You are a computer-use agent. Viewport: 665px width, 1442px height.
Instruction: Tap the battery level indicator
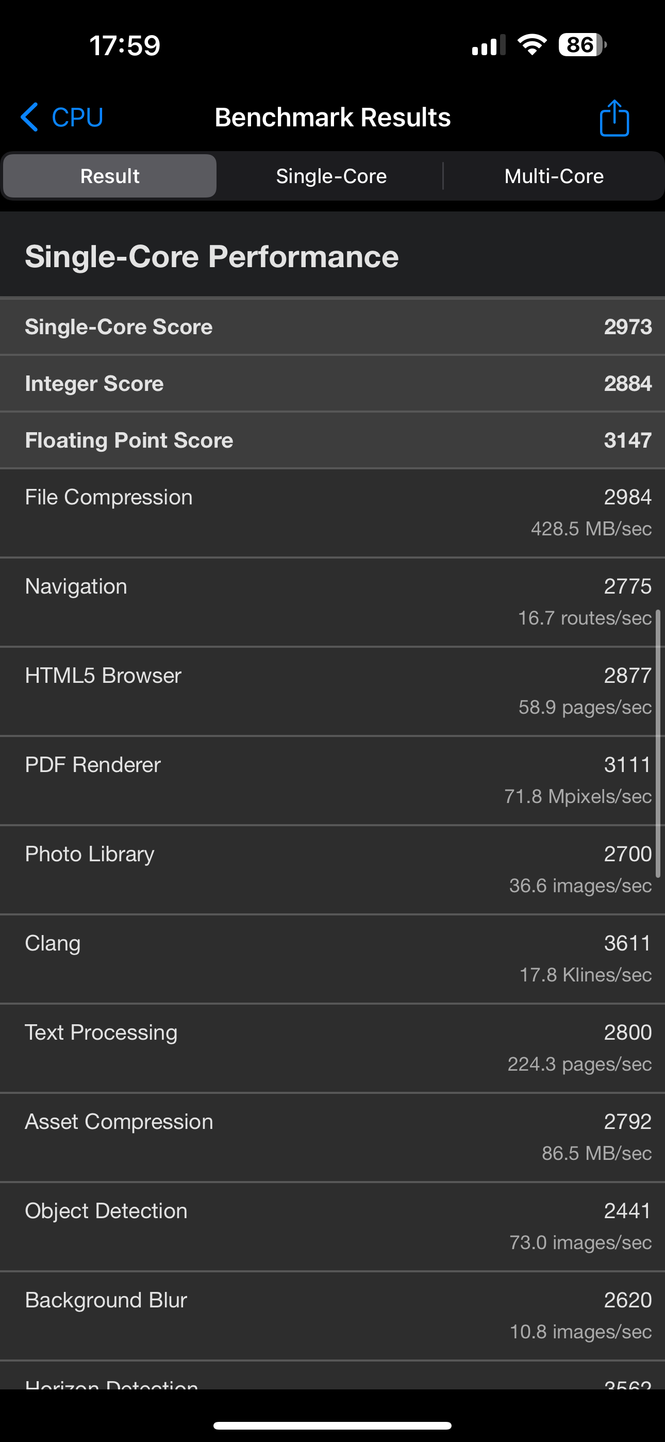pyautogui.click(x=581, y=45)
